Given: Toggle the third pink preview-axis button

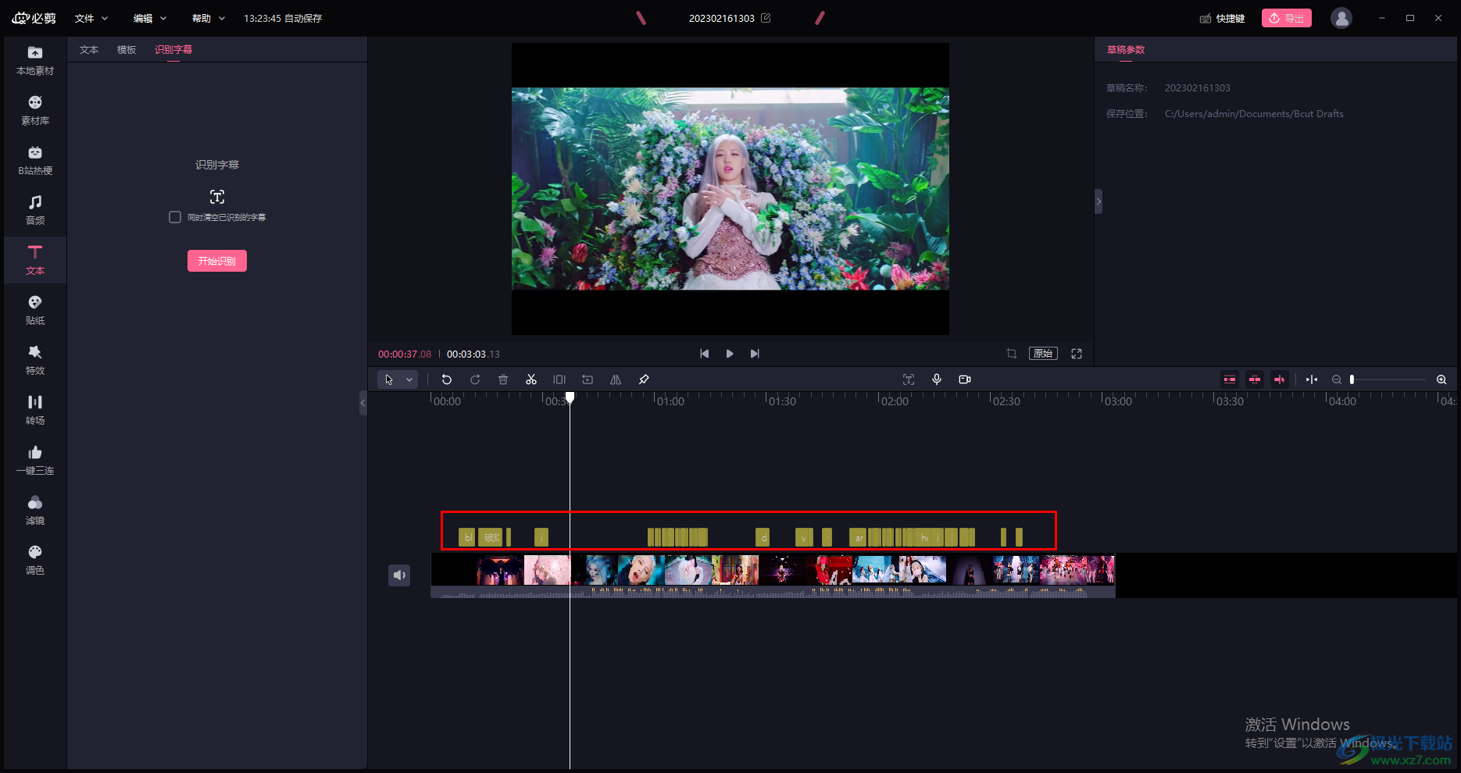Looking at the screenshot, I should click(1280, 379).
